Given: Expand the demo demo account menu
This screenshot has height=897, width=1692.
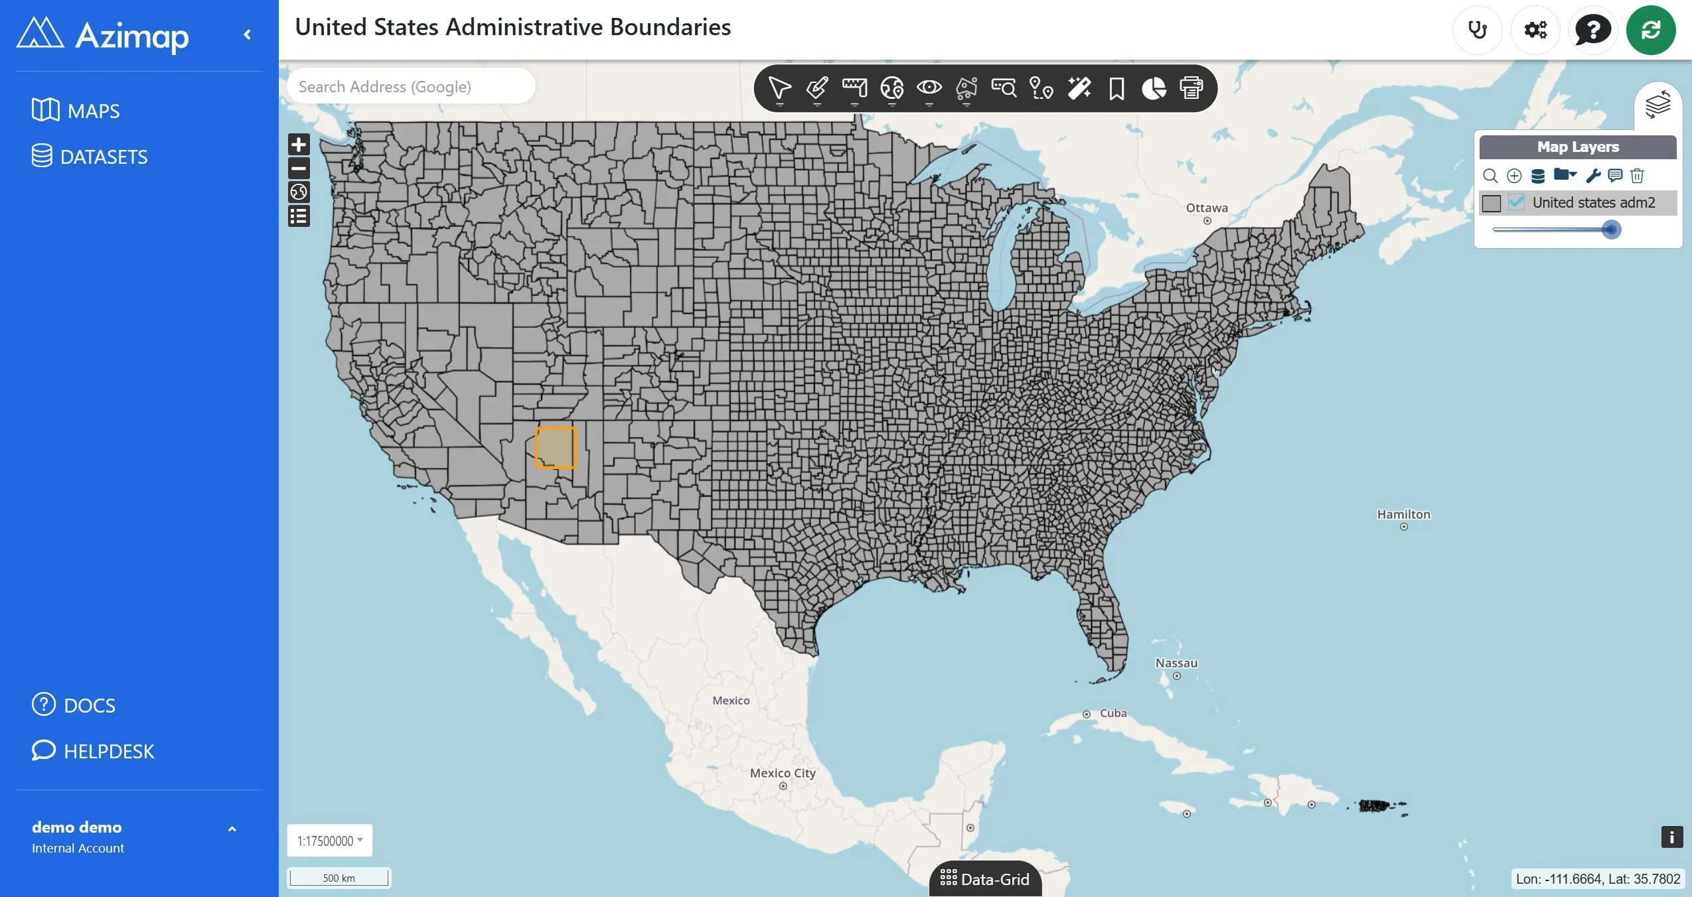Looking at the screenshot, I should tap(232, 829).
